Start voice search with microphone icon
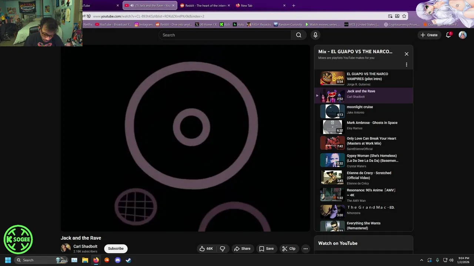The height and width of the screenshot is (266, 474). point(315,35)
